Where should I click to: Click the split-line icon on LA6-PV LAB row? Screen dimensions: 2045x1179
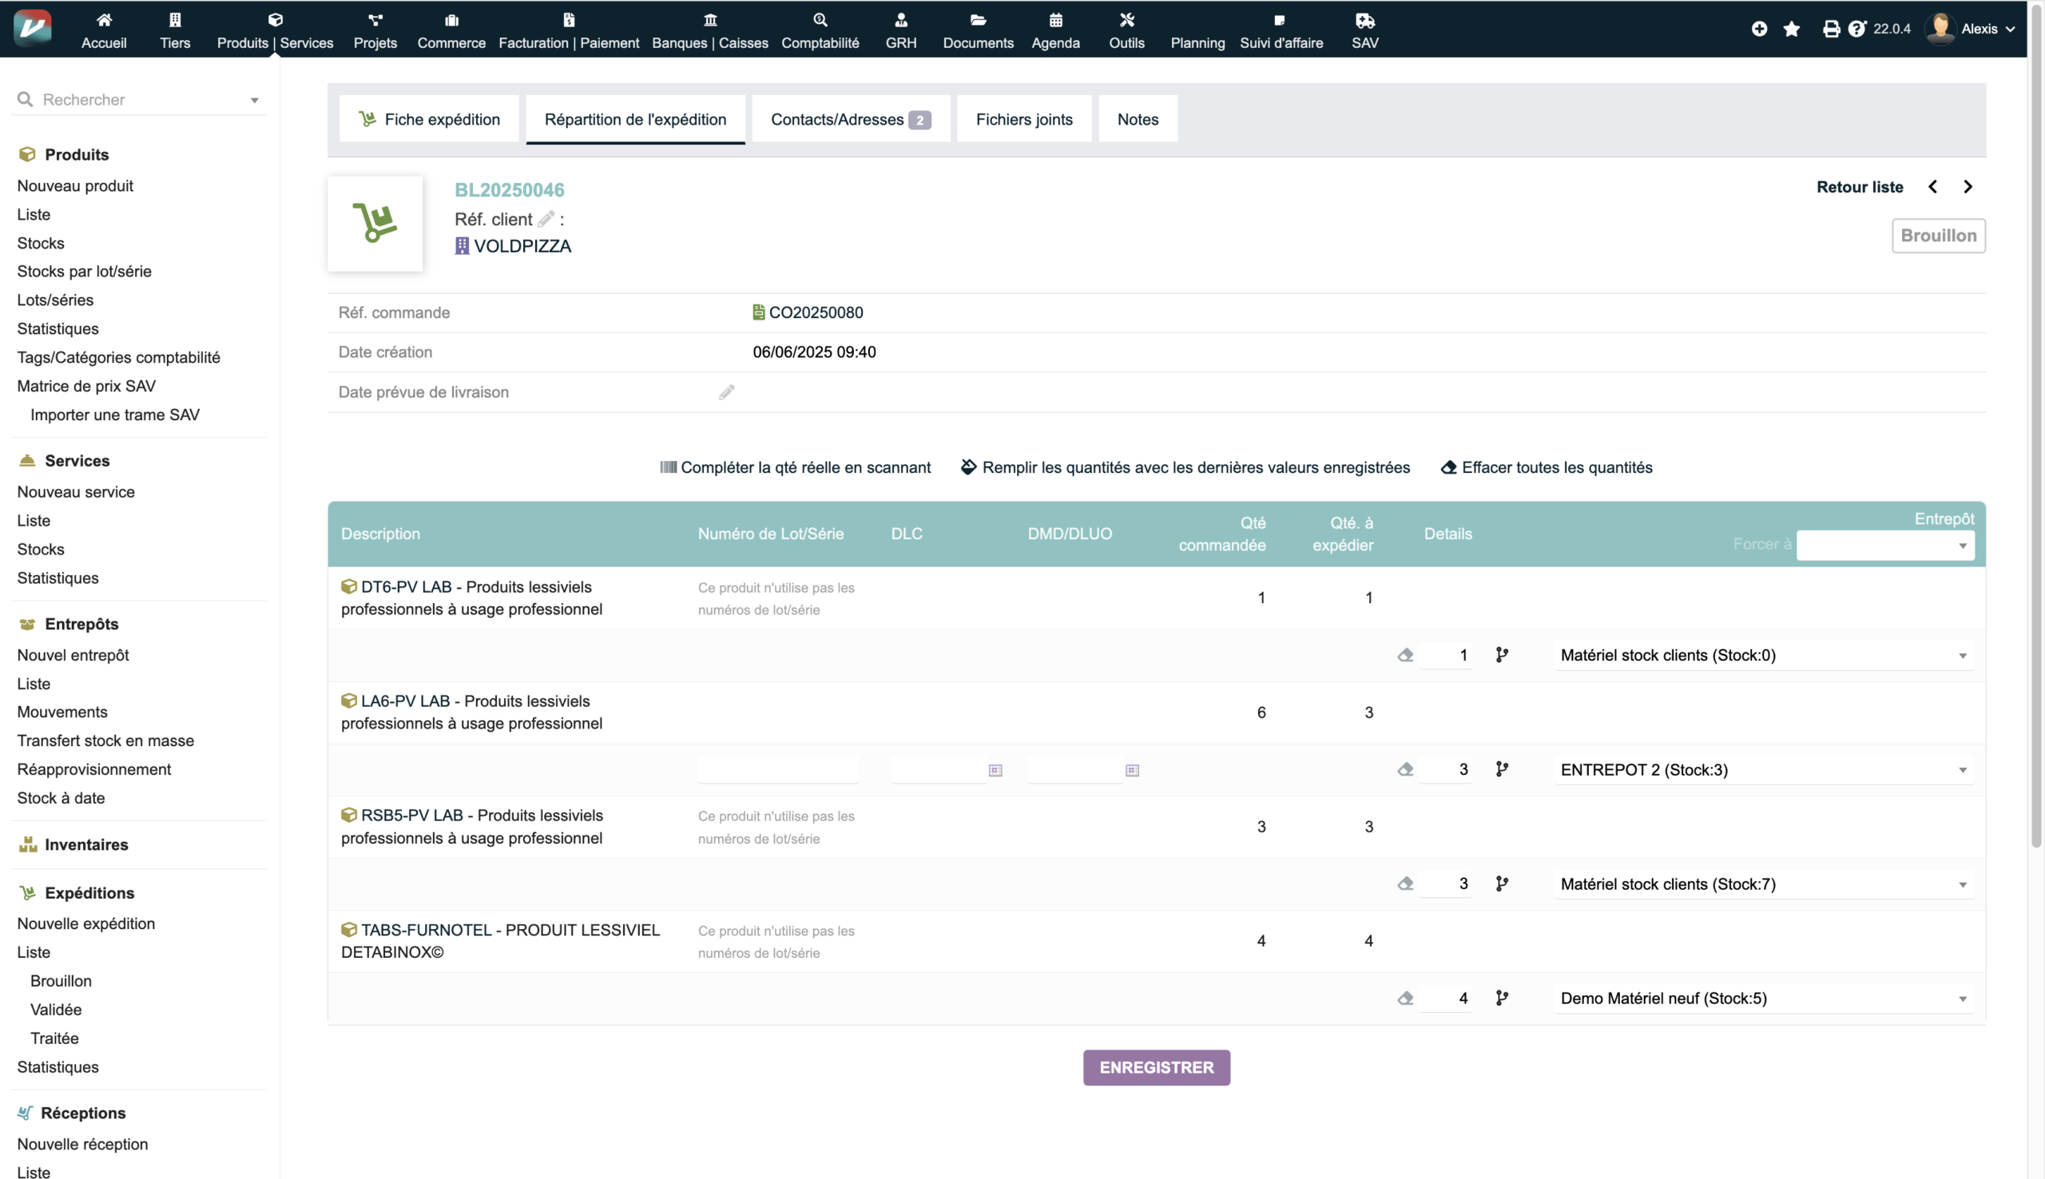coord(1502,769)
